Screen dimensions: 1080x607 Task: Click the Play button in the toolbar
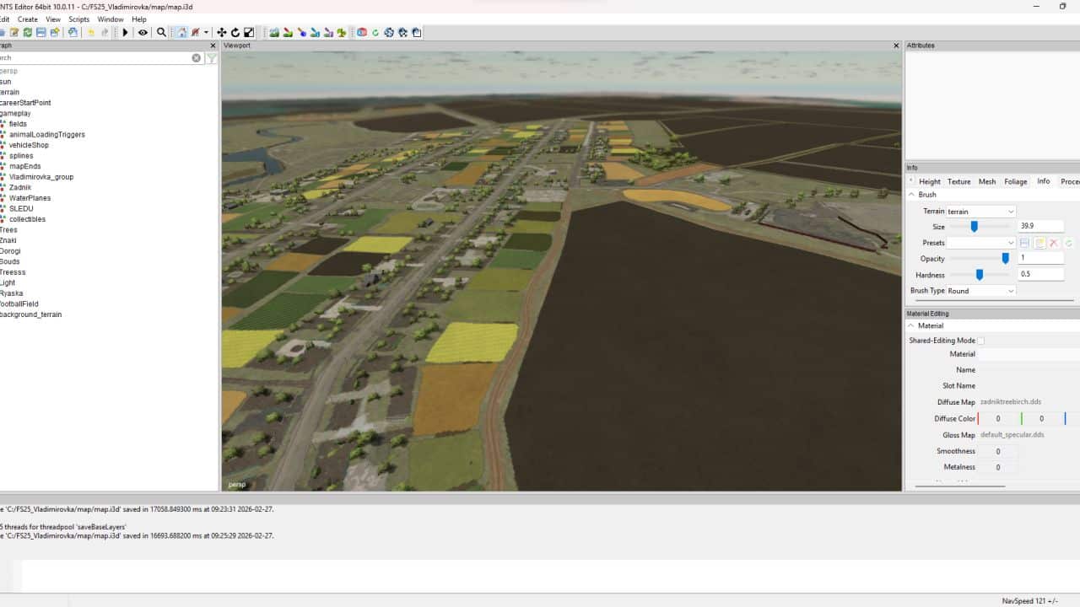click(125, 33)
